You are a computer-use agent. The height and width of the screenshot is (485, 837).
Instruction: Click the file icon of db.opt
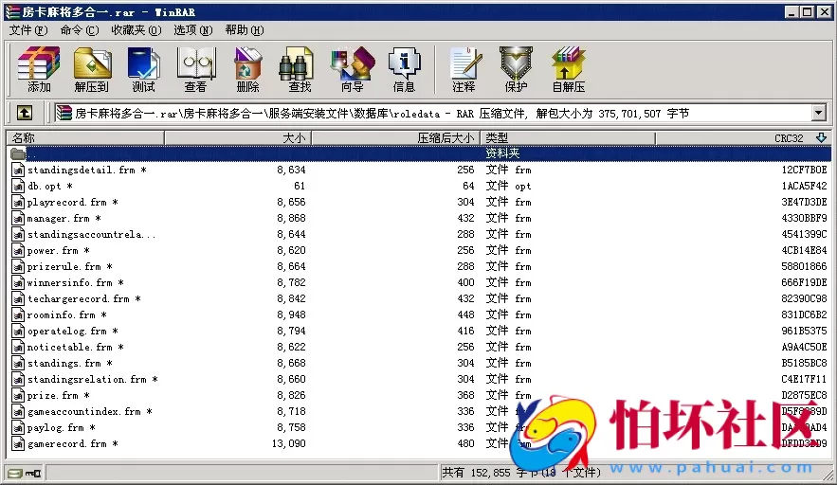tap(18, 187)
